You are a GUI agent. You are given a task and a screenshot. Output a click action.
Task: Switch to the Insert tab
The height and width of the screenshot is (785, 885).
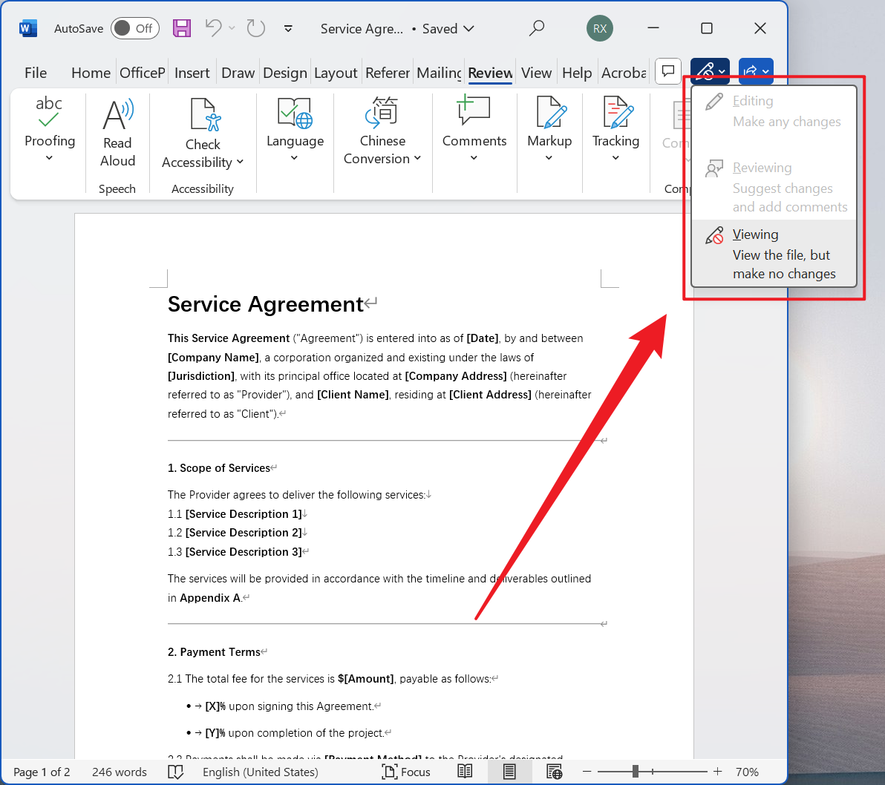pos(192,73)
